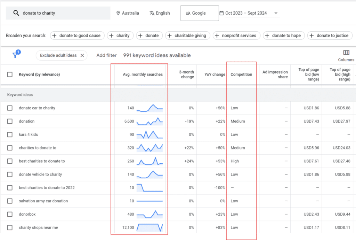Click the search magnifier icon
356x240 pixels.
(x=16, y=13)
